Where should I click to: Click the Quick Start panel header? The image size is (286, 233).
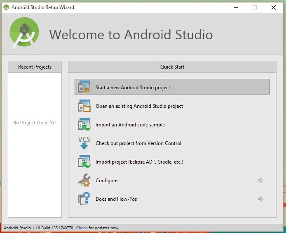(x=172, y=67)
